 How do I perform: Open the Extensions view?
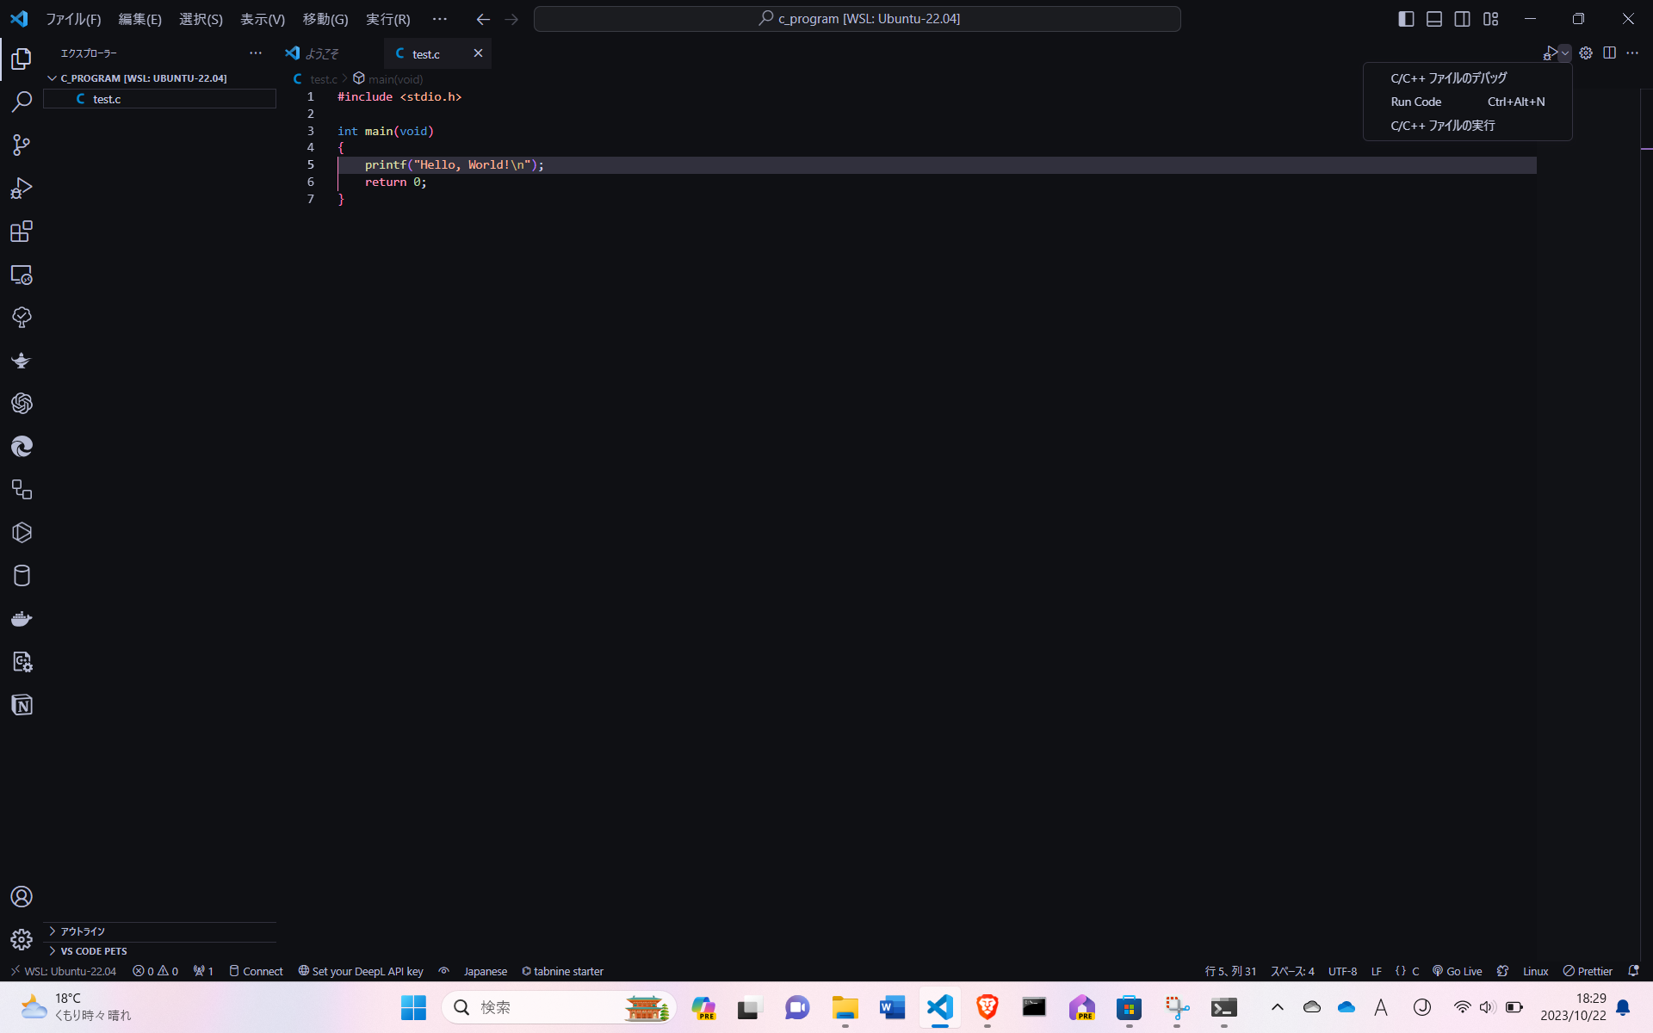click(22, 232)
